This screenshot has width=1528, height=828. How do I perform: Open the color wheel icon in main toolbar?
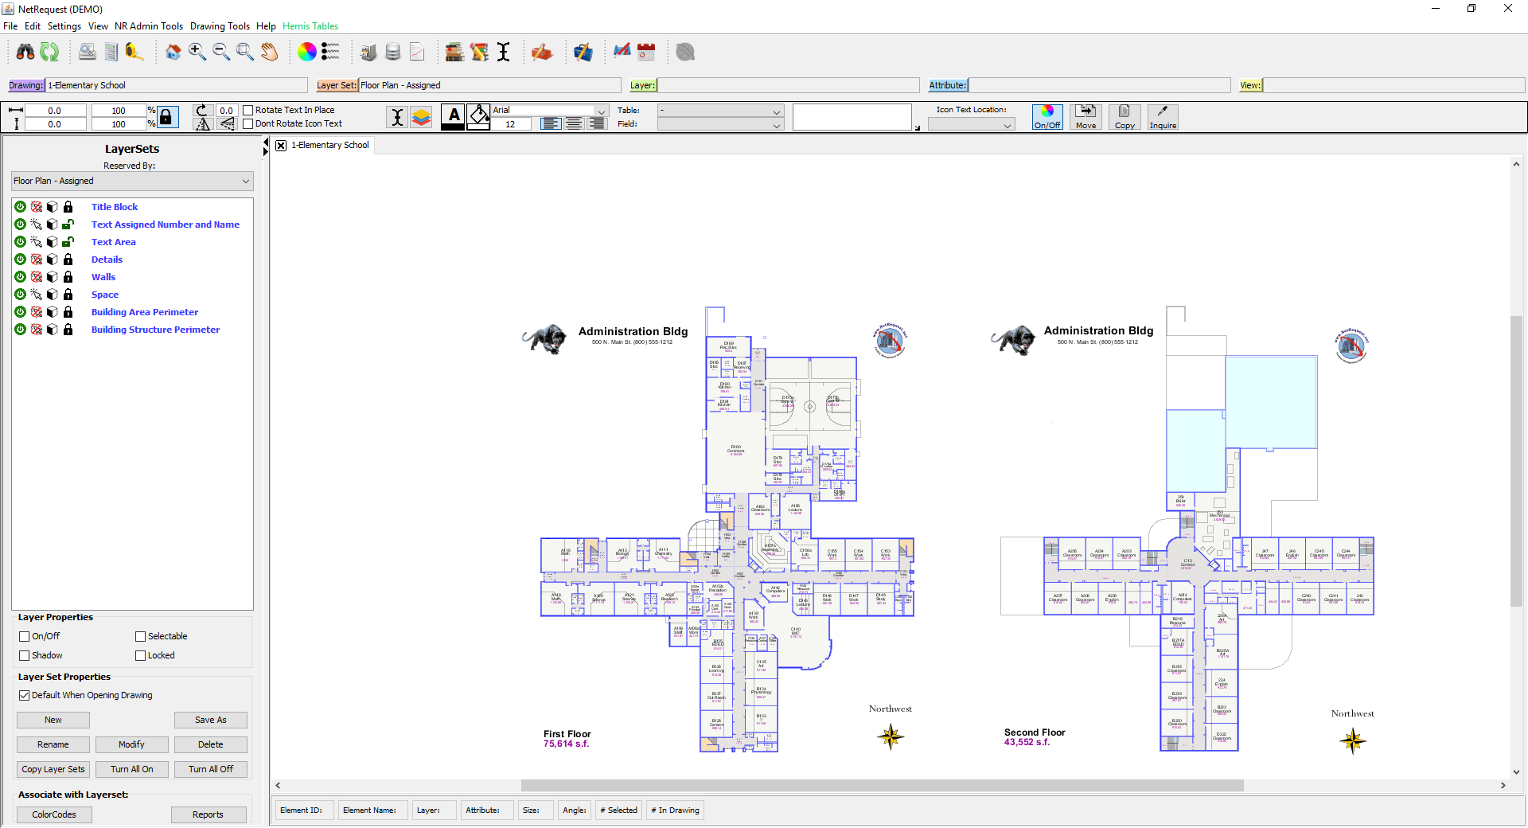[306, 53]
